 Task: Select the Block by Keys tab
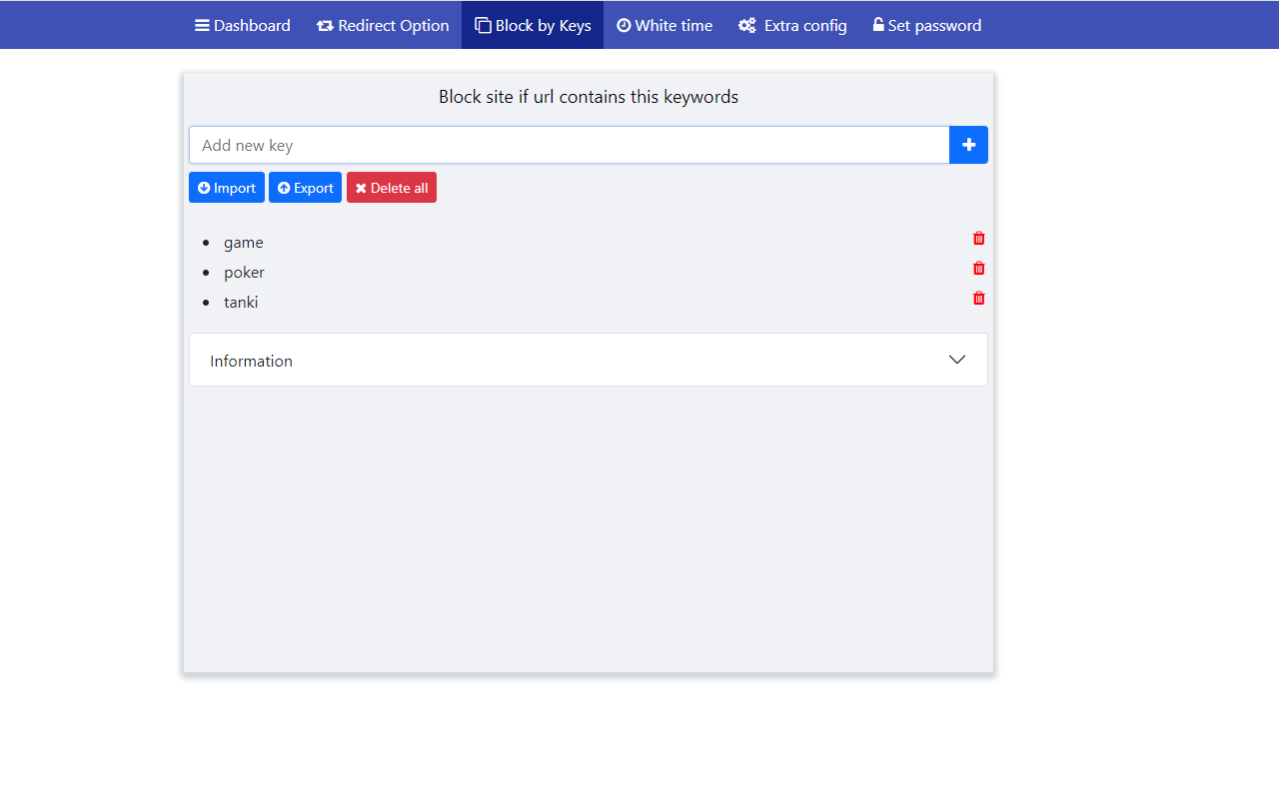point(532,25)
